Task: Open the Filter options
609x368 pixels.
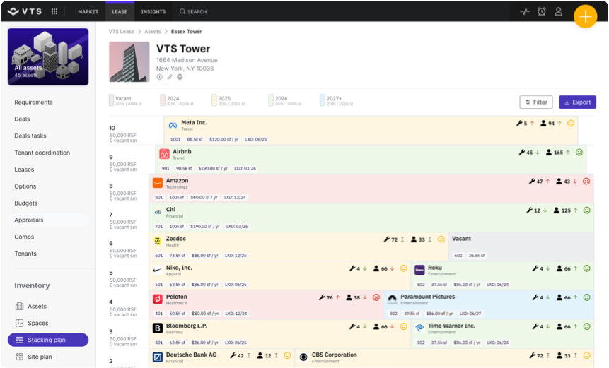Action: pyautogui.click(x=535, y=102)
